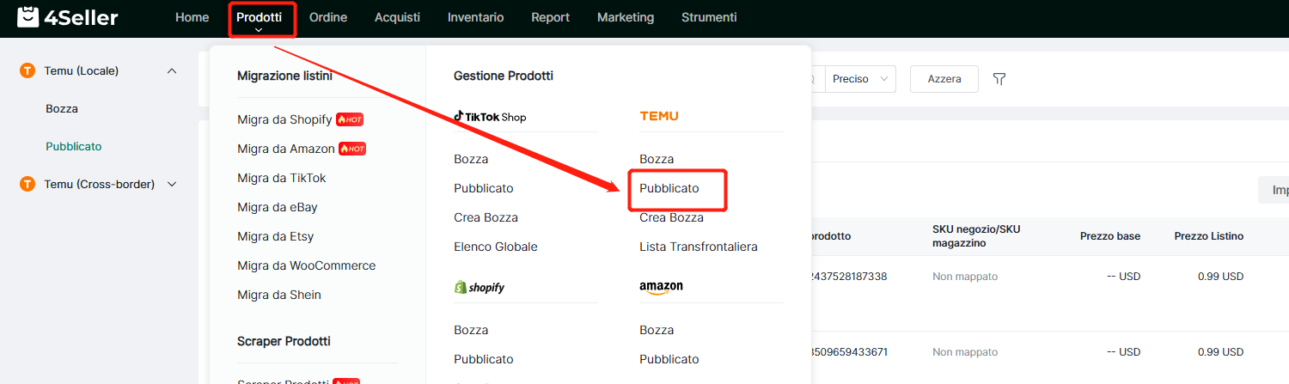Open Bozza under Amazon

[x=657, y=330]
